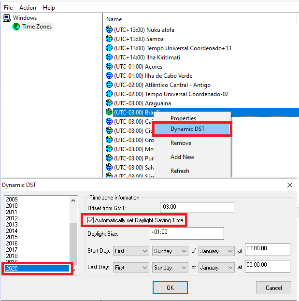Open the Help menu

(49, 8)
